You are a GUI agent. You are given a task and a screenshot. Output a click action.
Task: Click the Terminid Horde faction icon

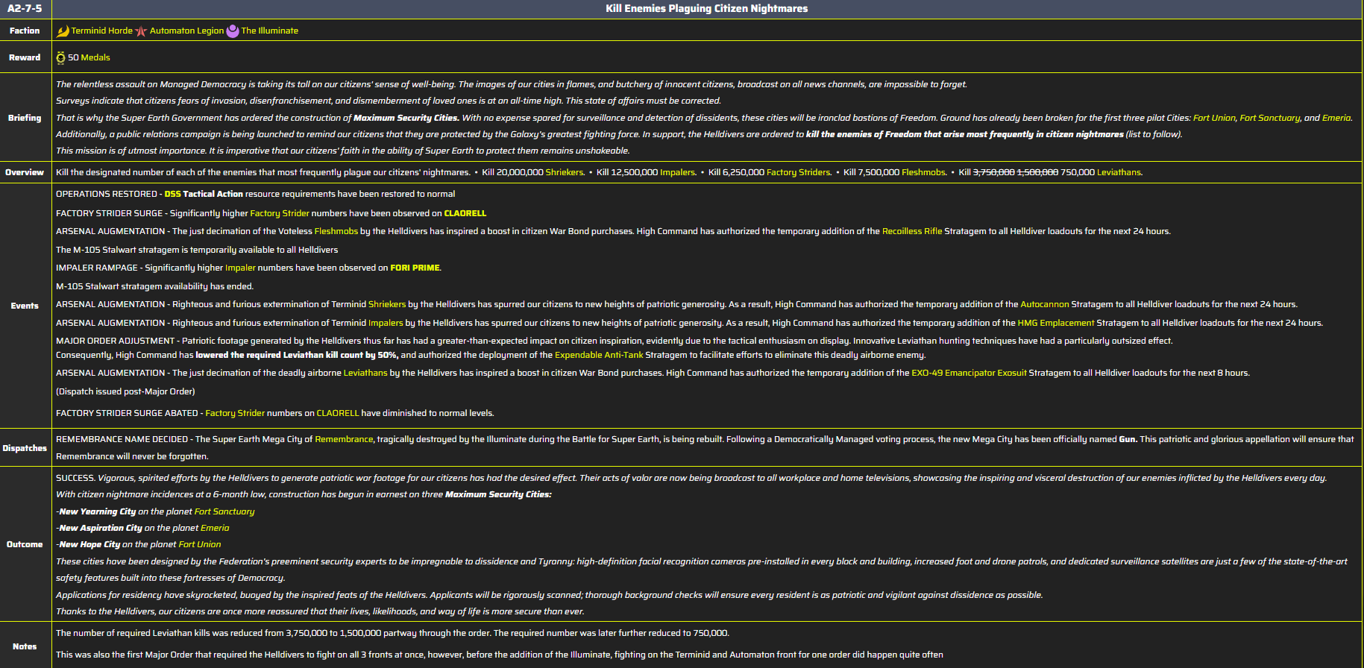(63, 31)
